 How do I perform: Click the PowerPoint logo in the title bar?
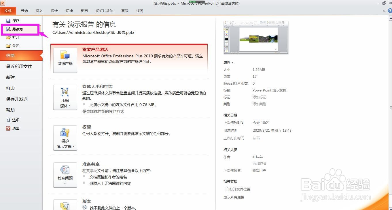point(3,3)
